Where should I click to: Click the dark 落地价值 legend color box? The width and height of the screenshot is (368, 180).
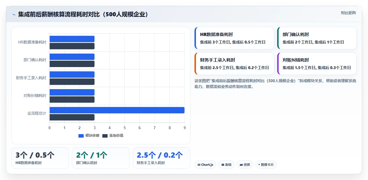pyautogui.click(x=105, y=136)
